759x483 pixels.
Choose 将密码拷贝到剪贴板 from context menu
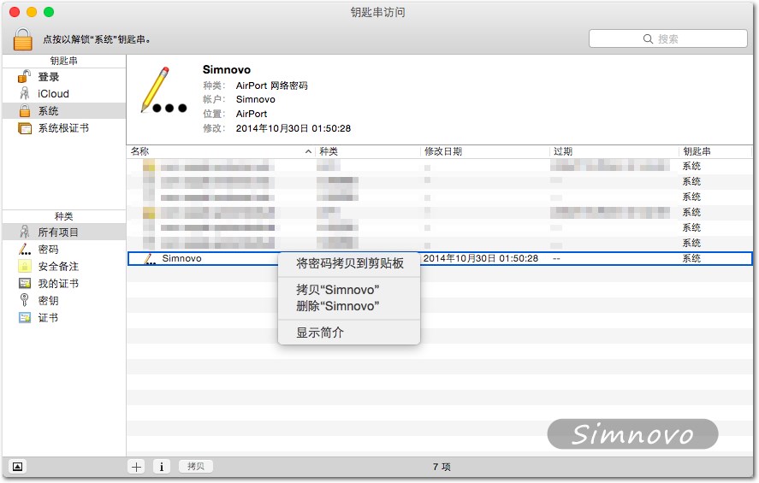point(349,262)
